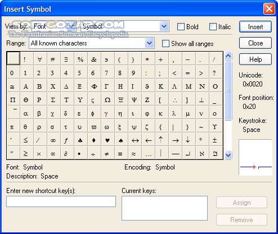
Task: Pick the capital Pi Π symbol
Action: pos(14,99)
